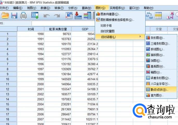The width and height of the screenshot is (178, 125).
Task: Click the Redo arrow icon
Action: click(x=57, y=16)
